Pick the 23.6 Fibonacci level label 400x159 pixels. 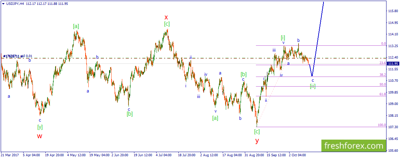(383, 63)
